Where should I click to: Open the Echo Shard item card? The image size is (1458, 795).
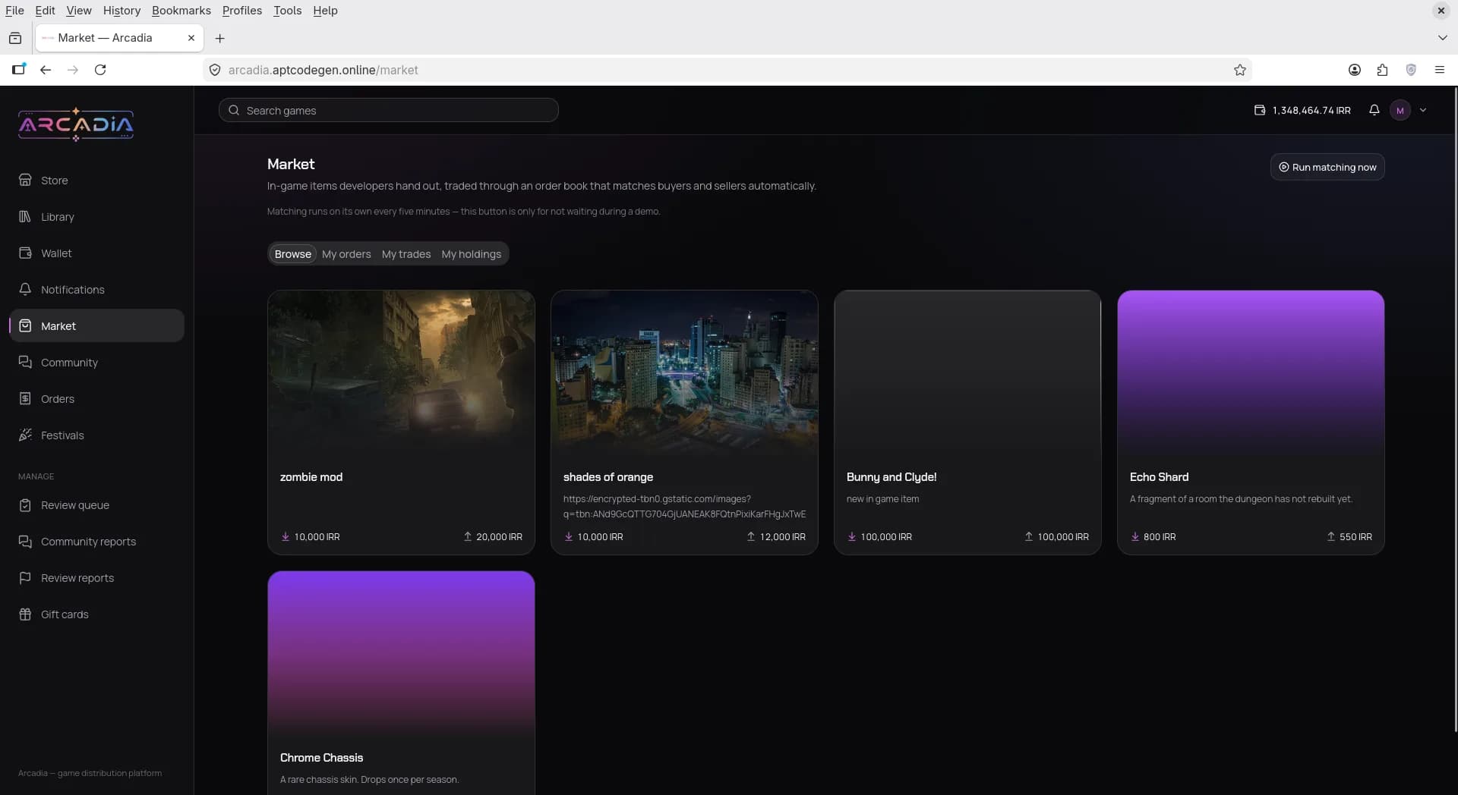tap(1251, 423)
